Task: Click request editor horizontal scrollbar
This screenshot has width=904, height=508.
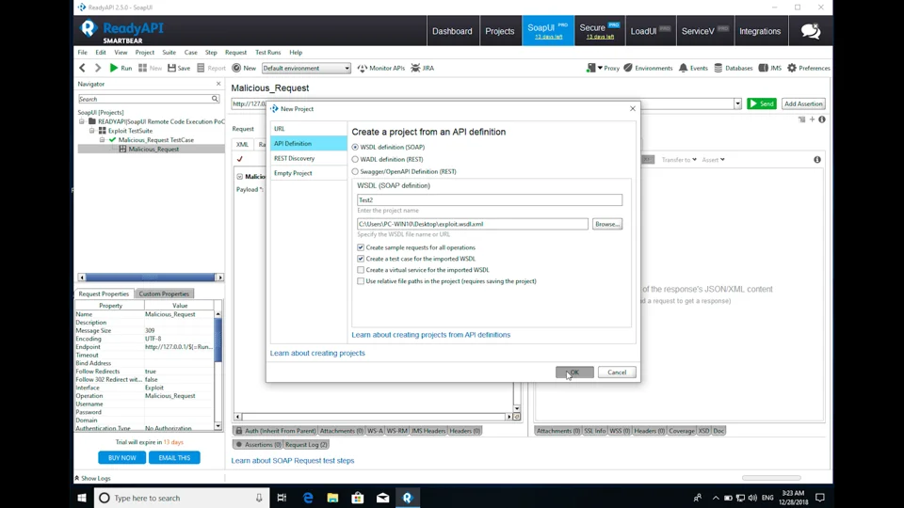Action: pyautogui.click(x=374, y=417)
